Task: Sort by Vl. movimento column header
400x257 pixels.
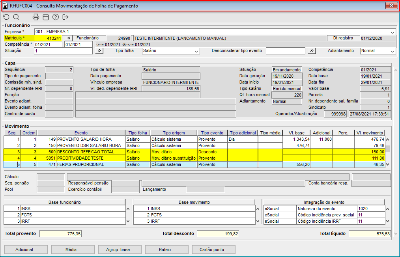Action: pyautogui.click(x=369, y=133)
